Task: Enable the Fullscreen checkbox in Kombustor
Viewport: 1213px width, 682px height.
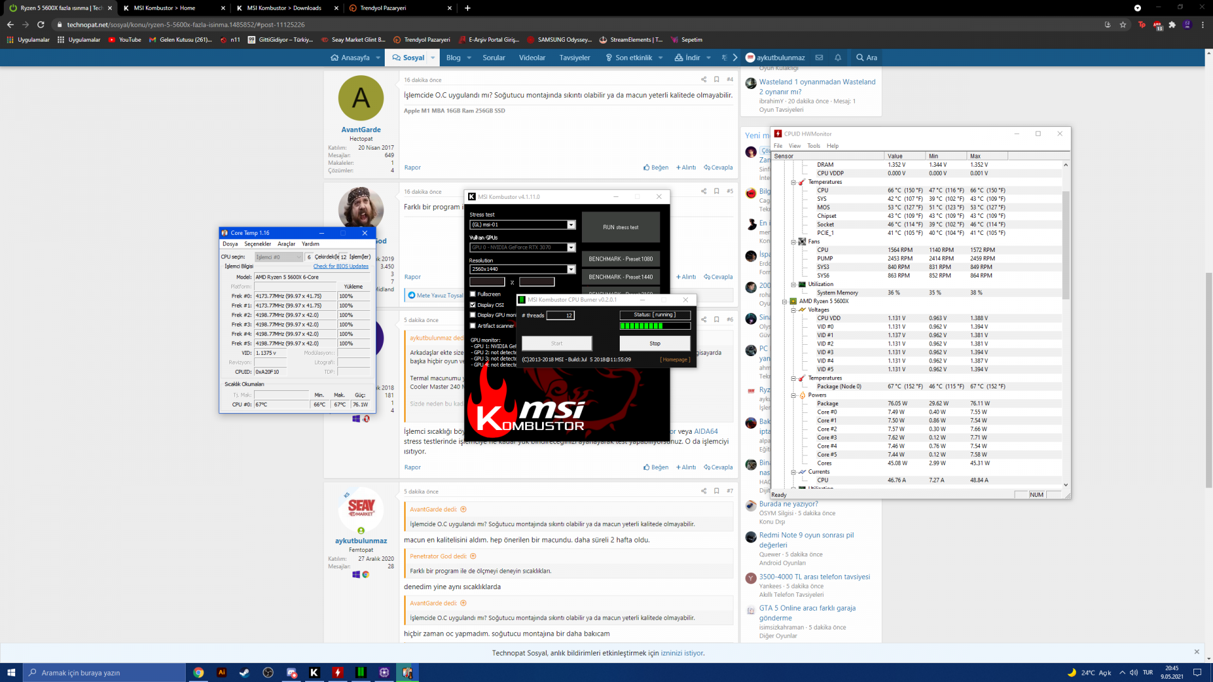Action: (x=473, y=294)
